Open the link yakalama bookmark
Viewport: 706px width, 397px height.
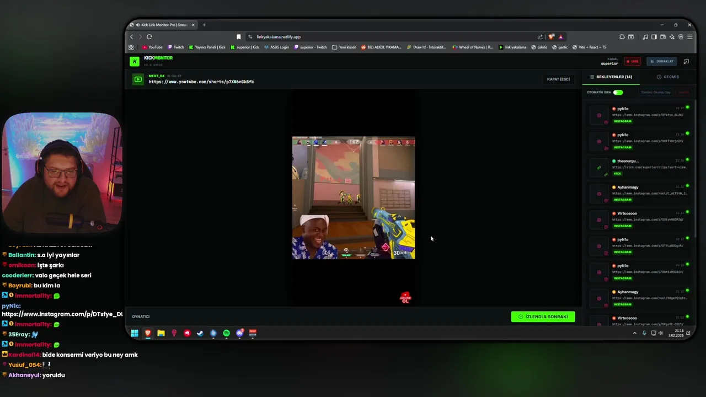[x=512, y=47]
